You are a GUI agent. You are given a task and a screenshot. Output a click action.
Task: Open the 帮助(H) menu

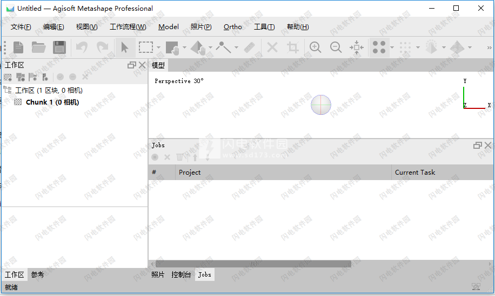coord(298,27)
